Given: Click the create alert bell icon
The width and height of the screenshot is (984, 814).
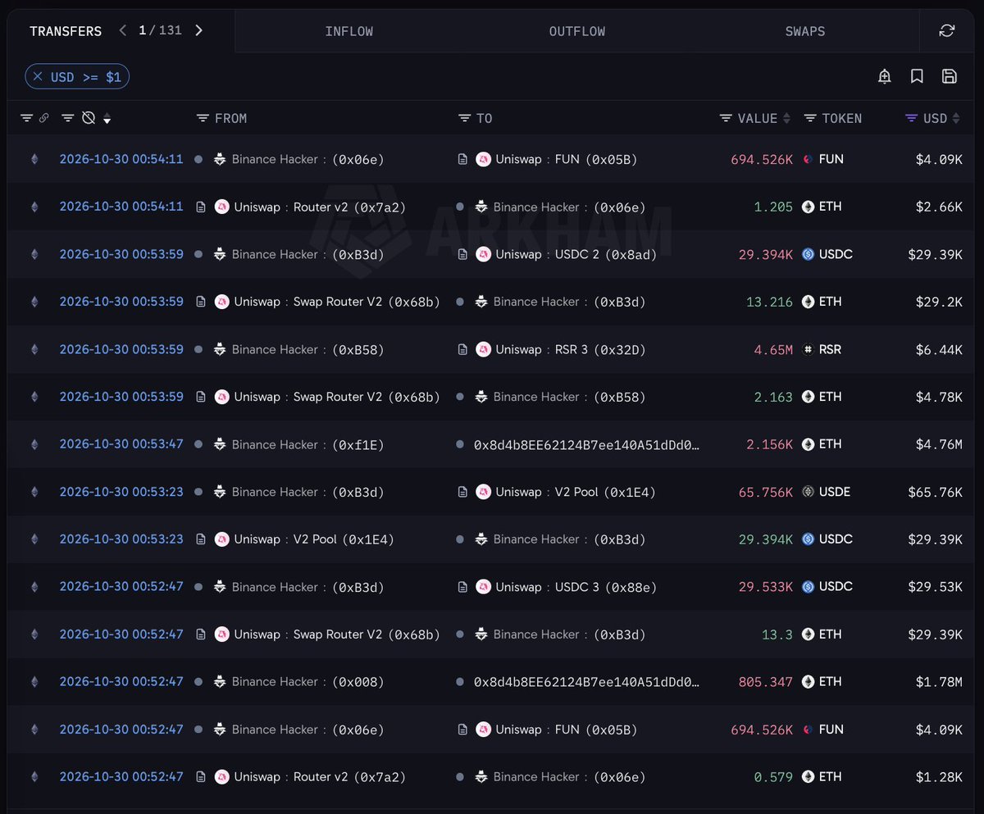Looking at the screenshot, I should [x=885, y=76].
